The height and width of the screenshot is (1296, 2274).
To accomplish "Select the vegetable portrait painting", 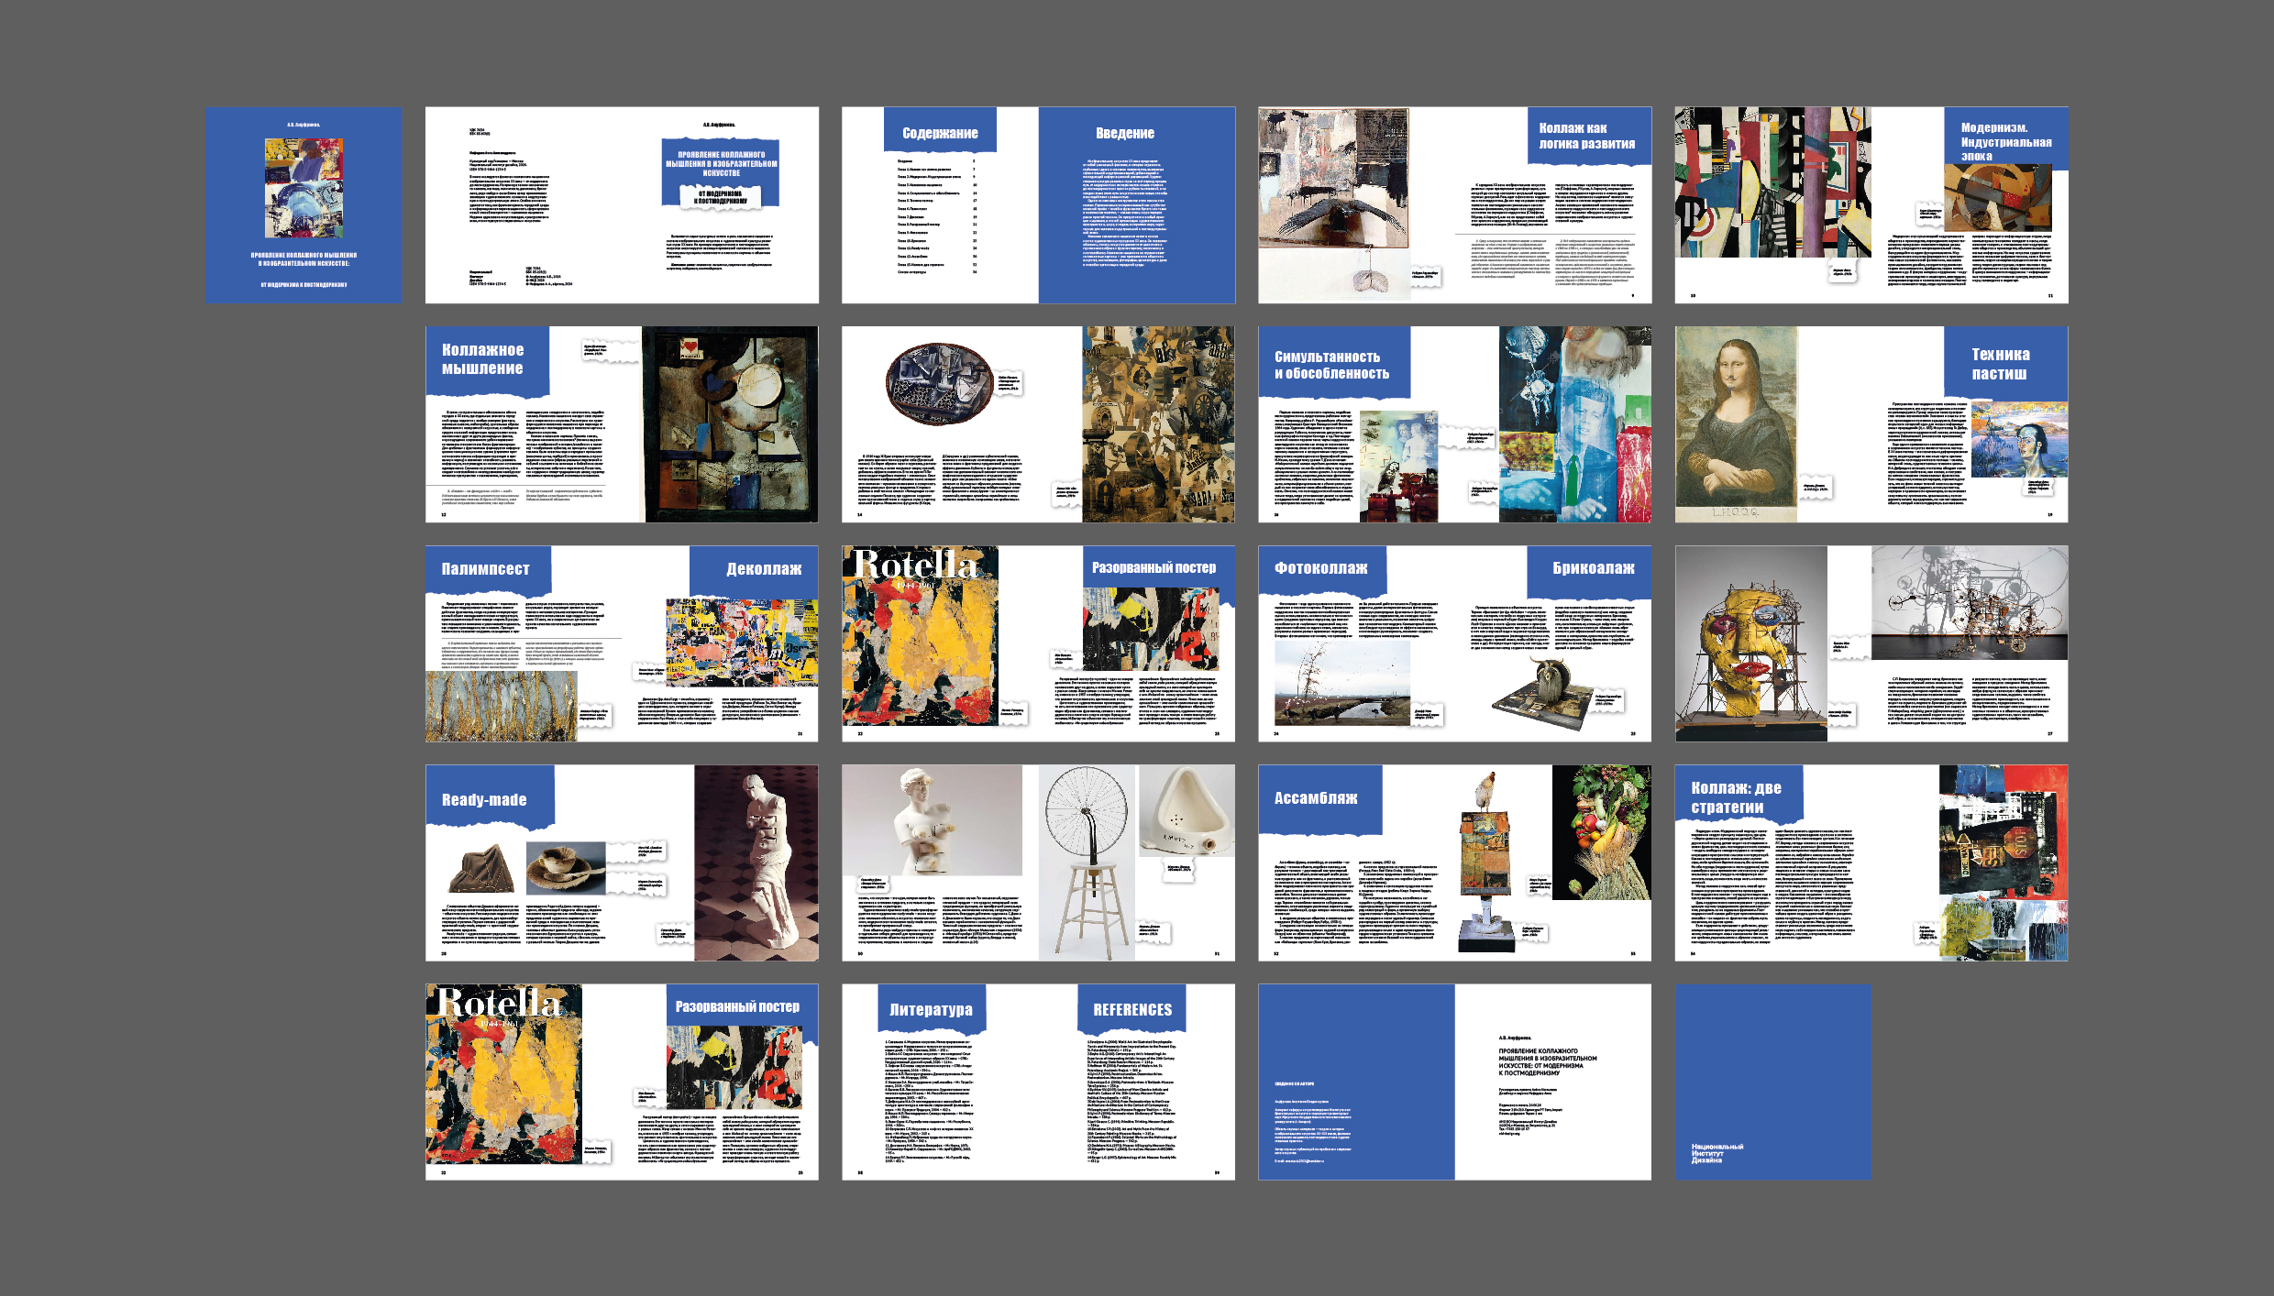I will 1602,831.
